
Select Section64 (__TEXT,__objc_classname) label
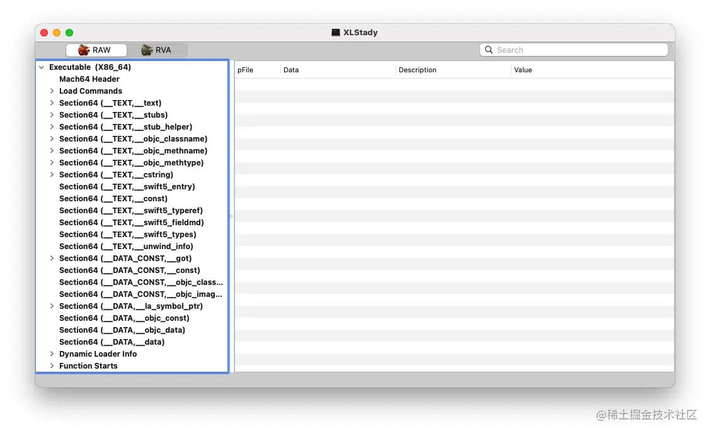click(133, 139)
